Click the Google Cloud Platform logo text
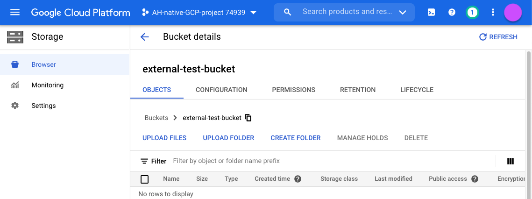Image resolution: width=532 pixels, height=199 pixels. click(x=80, y=13)
